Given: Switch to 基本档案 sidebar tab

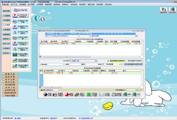Looking at the screenshot, I should click(6, 11).
